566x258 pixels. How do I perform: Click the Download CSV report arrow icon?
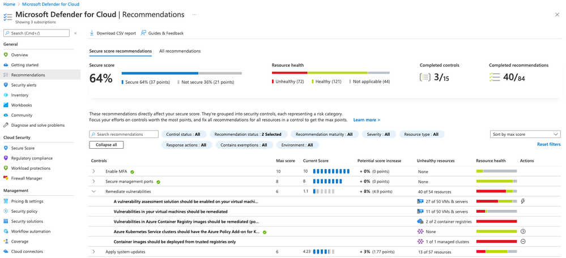click(92, 33)
